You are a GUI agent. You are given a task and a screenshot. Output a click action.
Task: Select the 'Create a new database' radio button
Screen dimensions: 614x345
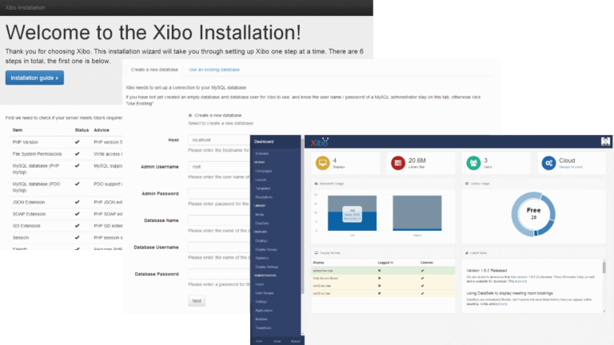(189, 115)
